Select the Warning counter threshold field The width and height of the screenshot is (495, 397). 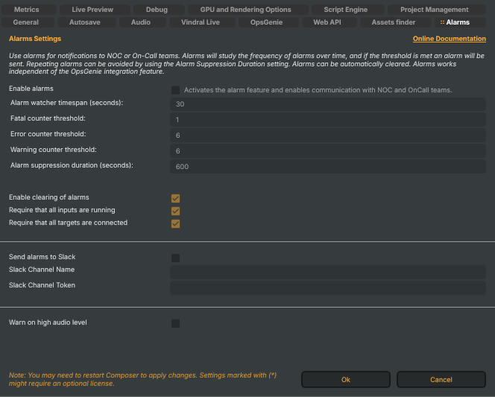pyautogui.click(x=328, y=150)
